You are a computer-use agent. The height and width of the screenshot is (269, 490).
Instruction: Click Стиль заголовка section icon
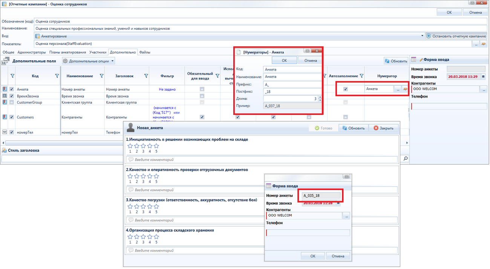5,150
